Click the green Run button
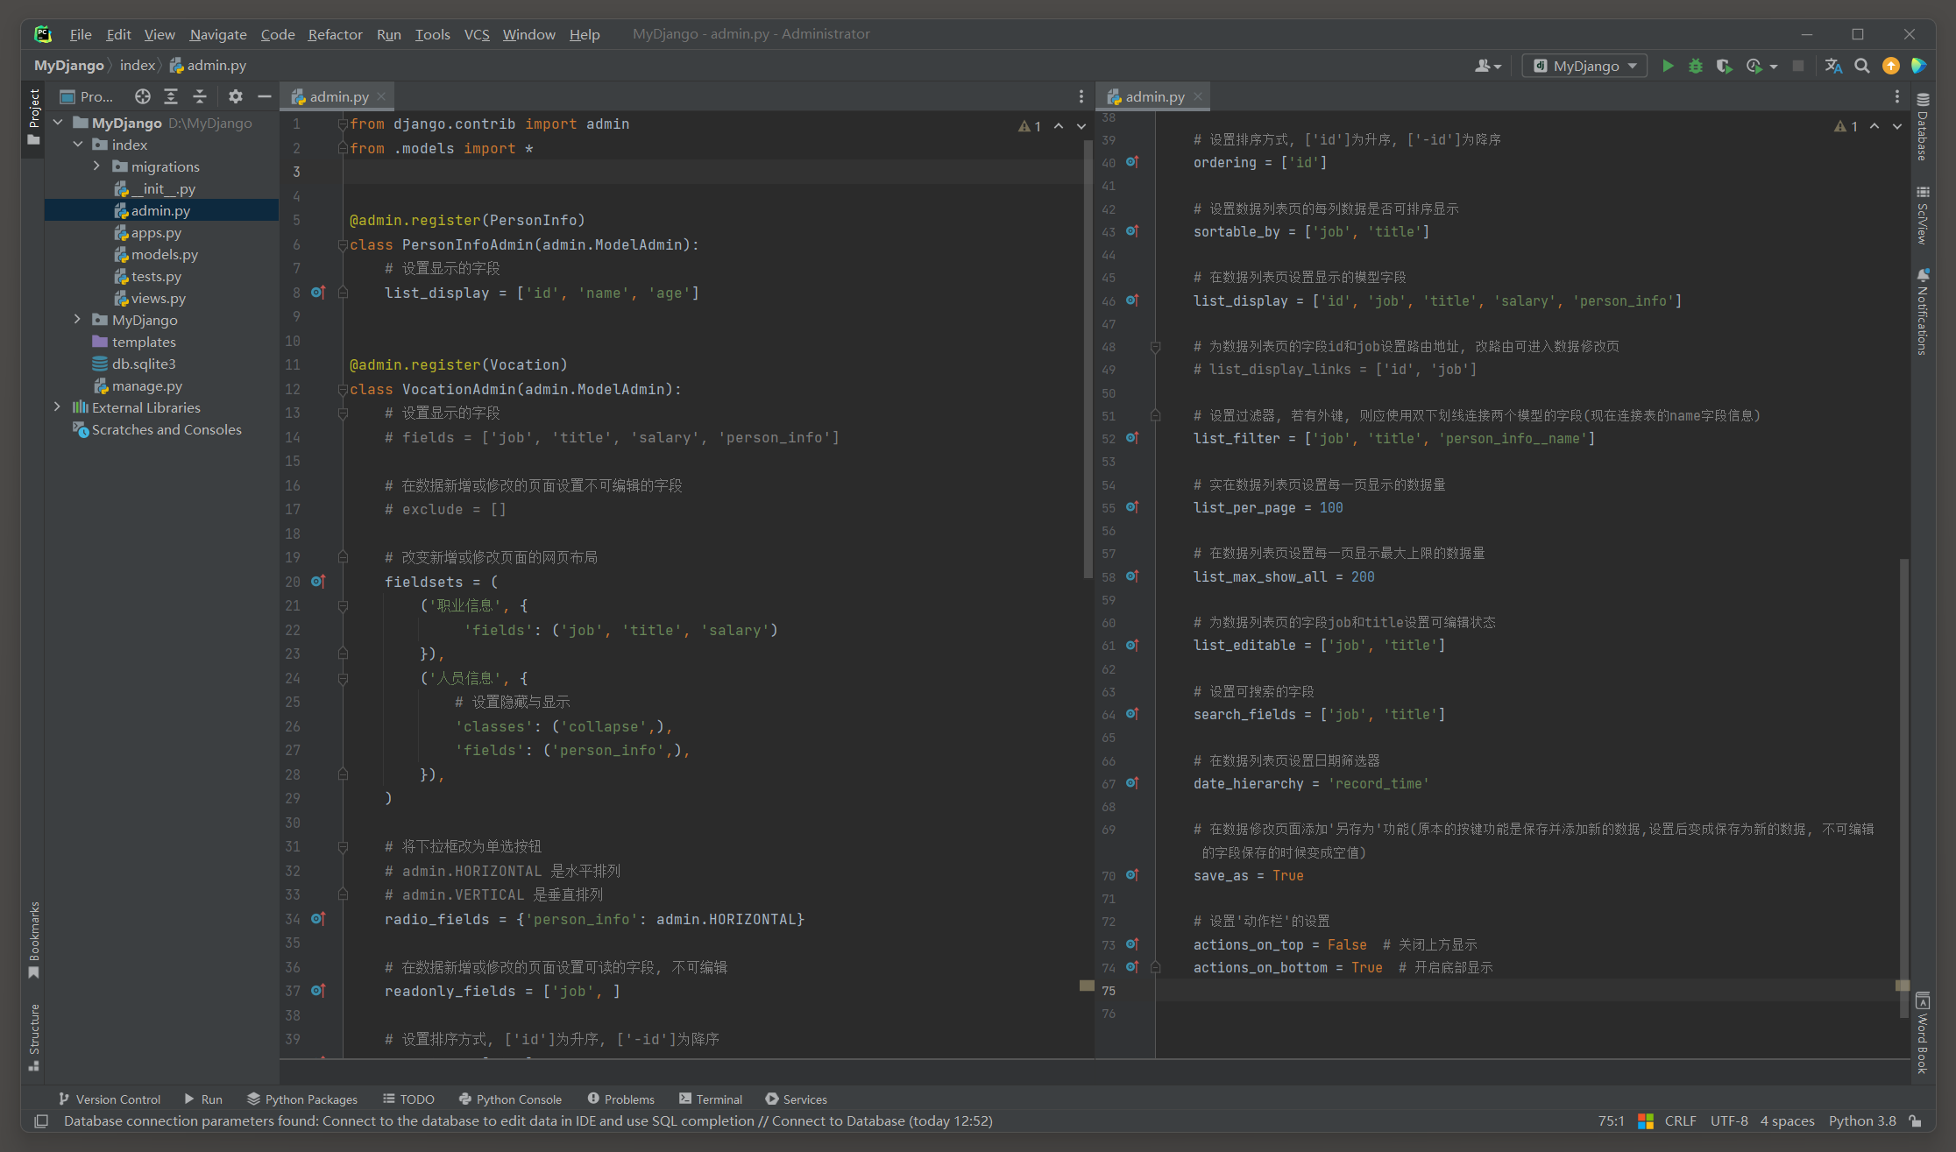This screenshot has height=1152, width=1956. click(x=1668, y=66)
